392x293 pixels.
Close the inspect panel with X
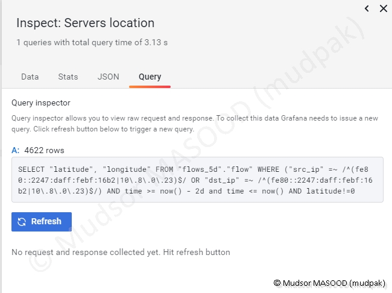pos(383,8)
